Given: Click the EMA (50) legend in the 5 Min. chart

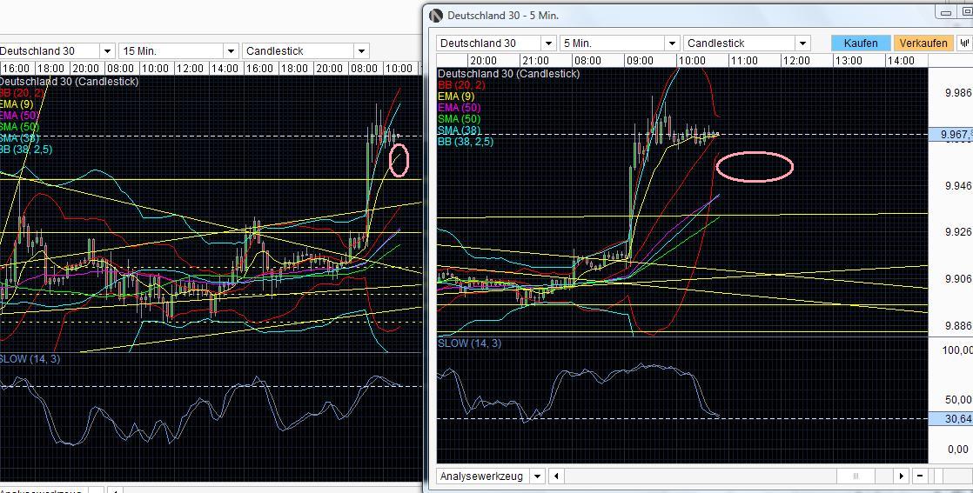Looking at the screenshot, I should 460,108.
